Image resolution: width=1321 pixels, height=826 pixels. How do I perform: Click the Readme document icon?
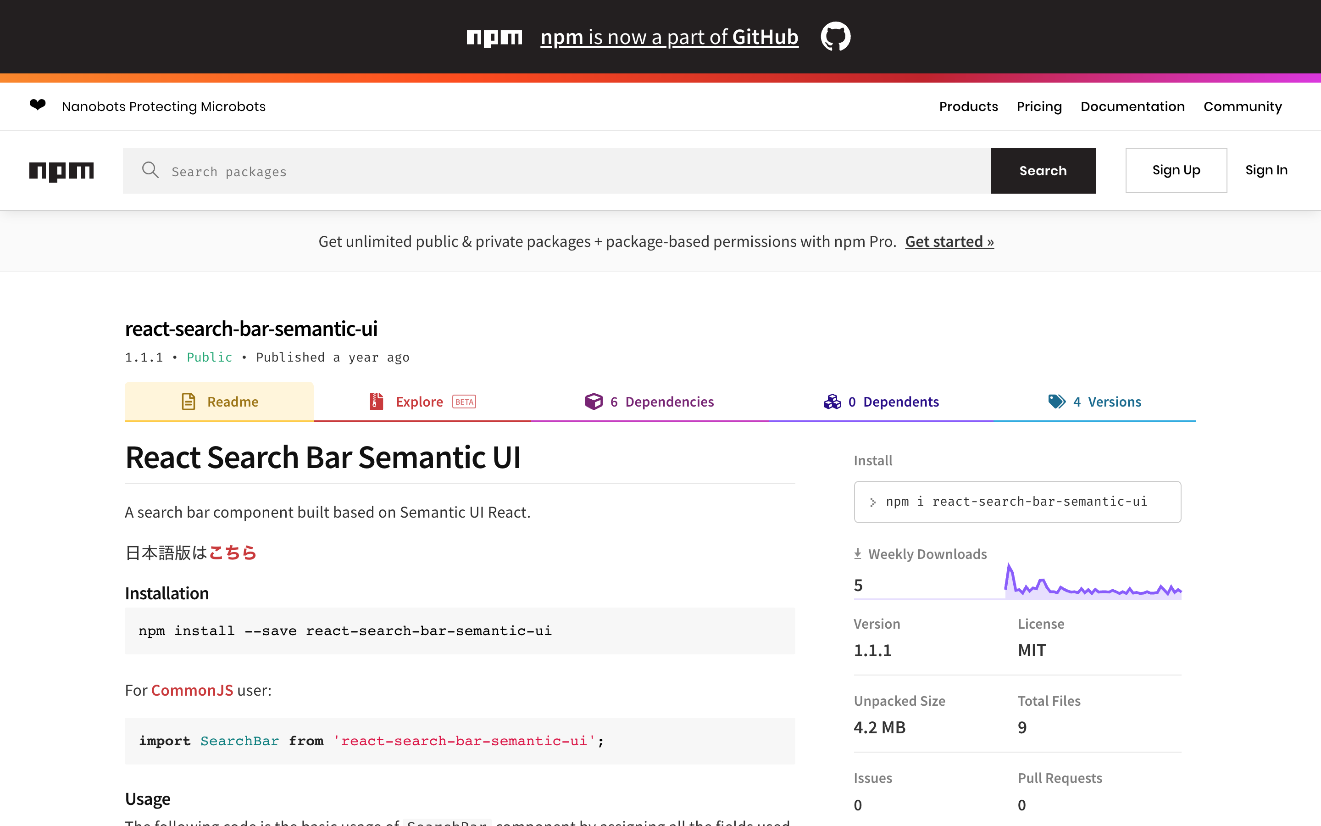pyautogui.click(x=189, y=402)
